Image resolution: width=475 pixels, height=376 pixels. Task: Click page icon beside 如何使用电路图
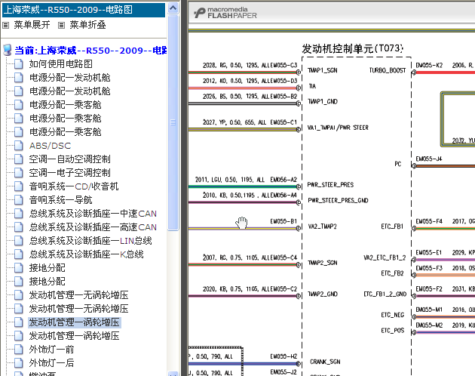tap(19, 64)
